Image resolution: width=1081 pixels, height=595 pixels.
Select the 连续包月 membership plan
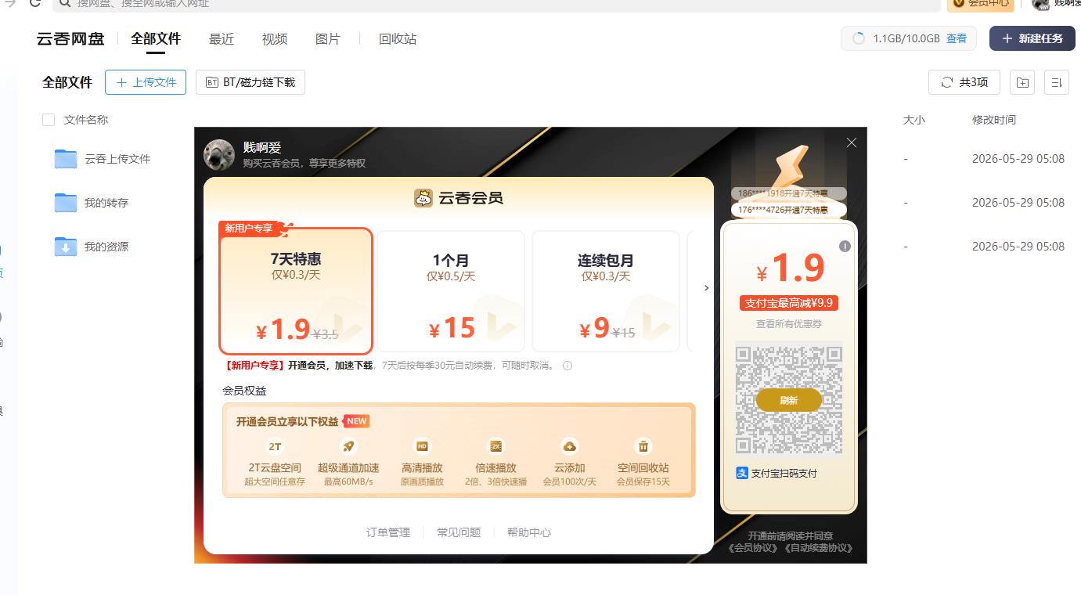(606, 291)
